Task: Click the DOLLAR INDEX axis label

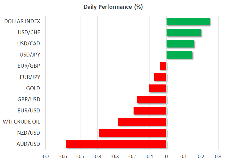Action: pos(22,21)
